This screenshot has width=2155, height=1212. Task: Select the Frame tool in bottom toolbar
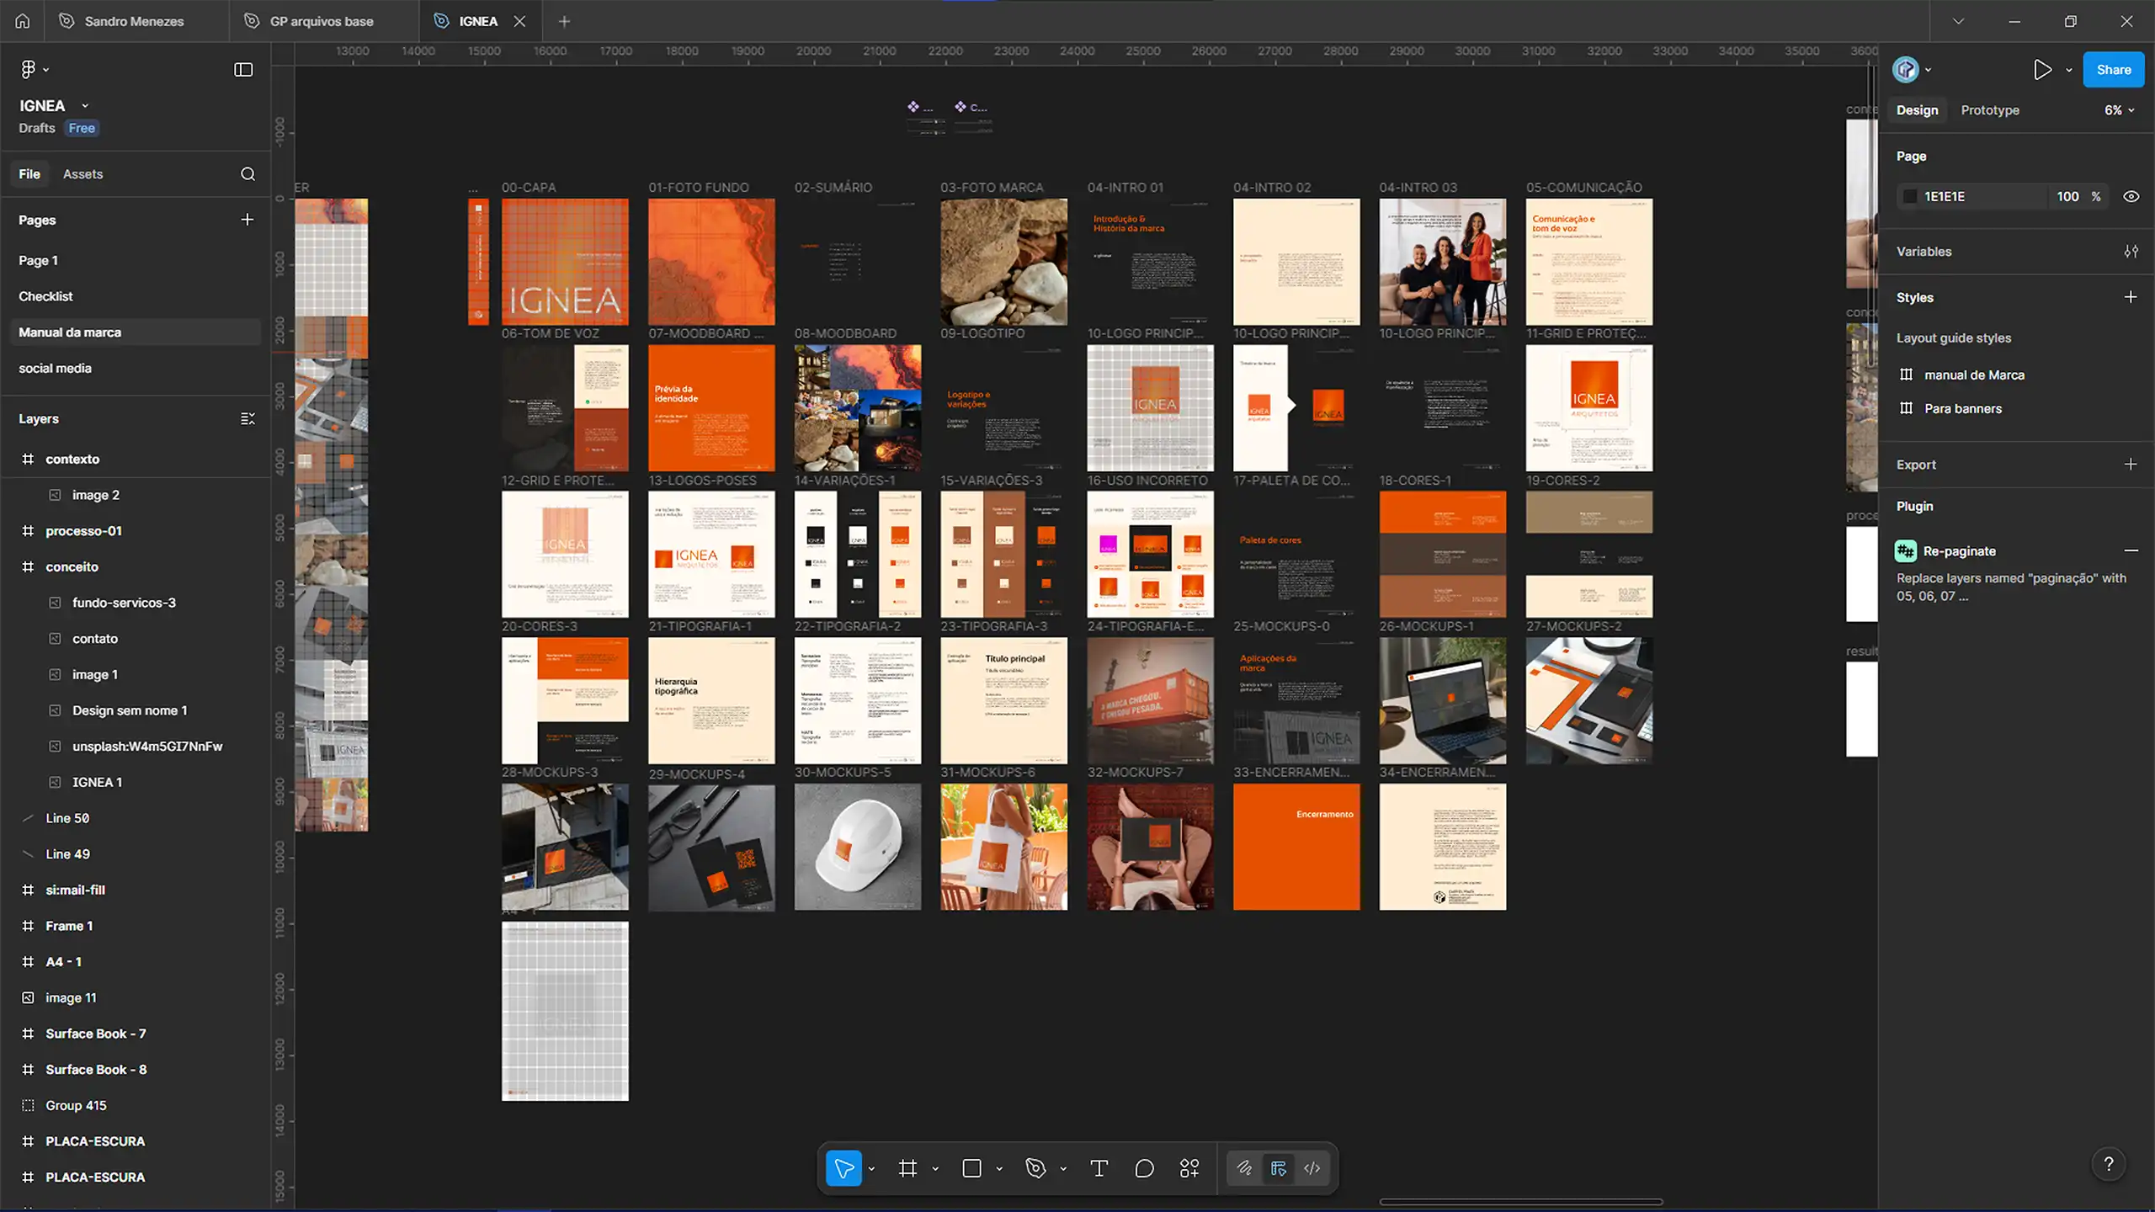click(907, 1168)
